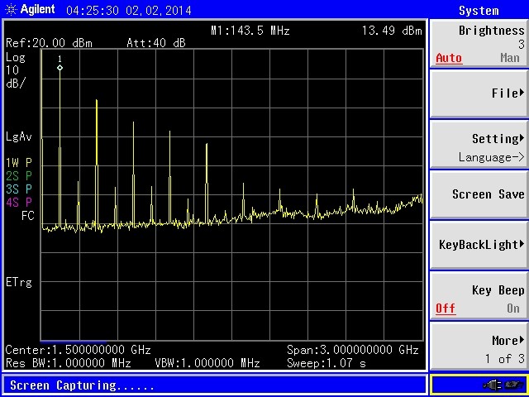Click the AC power plug status icon
Image resolution: width=529 pixels, height=397 pixels.
coord(495,385)
